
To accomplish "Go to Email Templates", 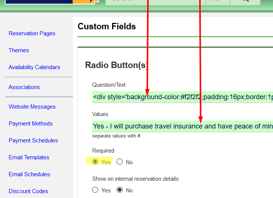I will (29, 157).
